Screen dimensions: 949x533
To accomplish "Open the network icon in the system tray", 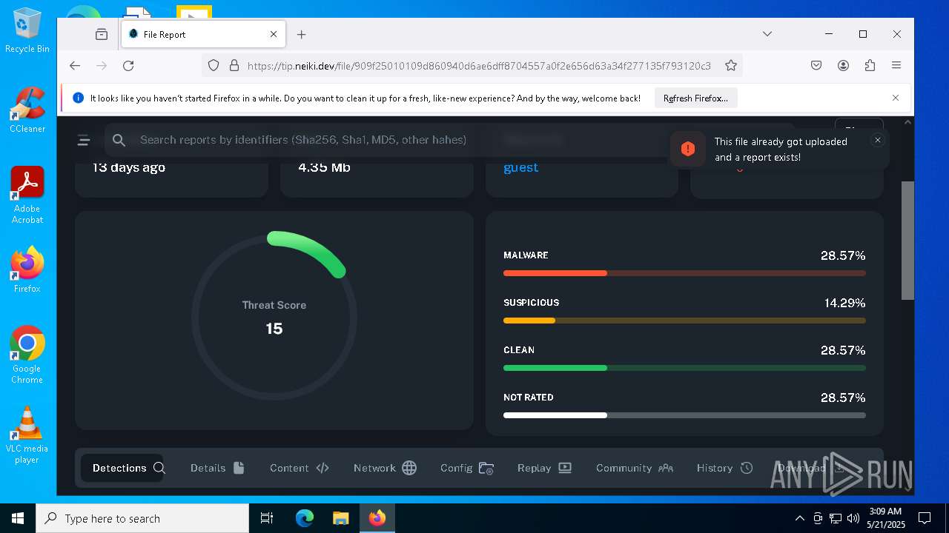I will point(835,518).
